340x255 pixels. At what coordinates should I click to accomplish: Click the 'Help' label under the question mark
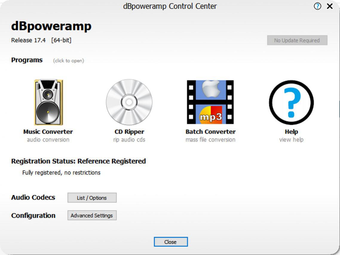(x=291, y=132)
